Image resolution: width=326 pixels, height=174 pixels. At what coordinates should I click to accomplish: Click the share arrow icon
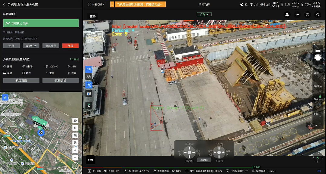click(297, 14)
